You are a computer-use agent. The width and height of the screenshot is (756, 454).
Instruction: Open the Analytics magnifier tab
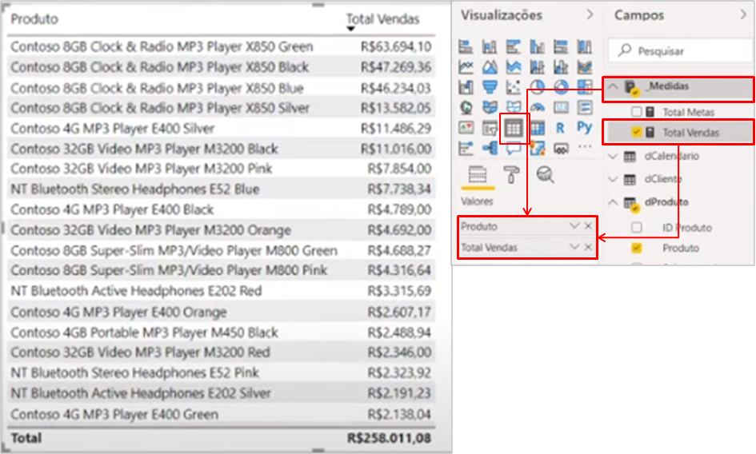click(545, 174)
